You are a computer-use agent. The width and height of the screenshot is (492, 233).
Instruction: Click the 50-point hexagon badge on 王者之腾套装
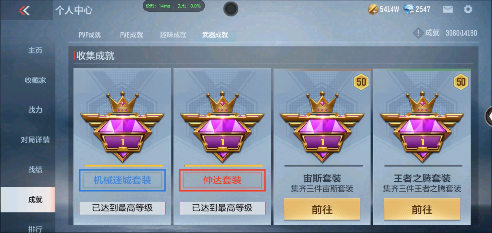click(x=461, y=82)
